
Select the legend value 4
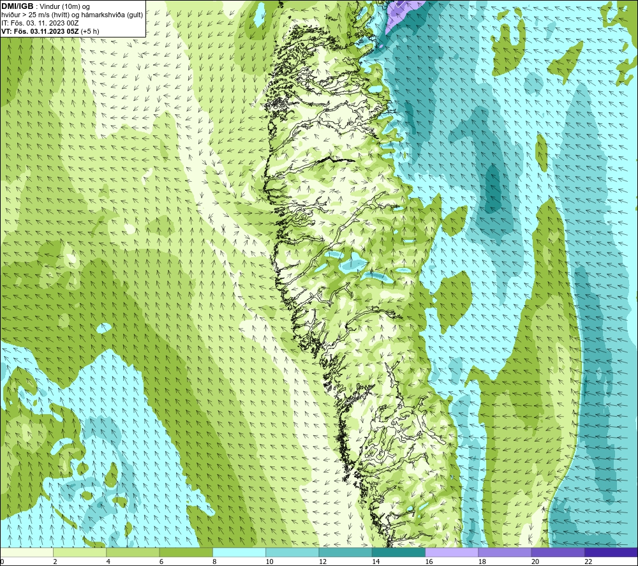(x=108, y=562)
